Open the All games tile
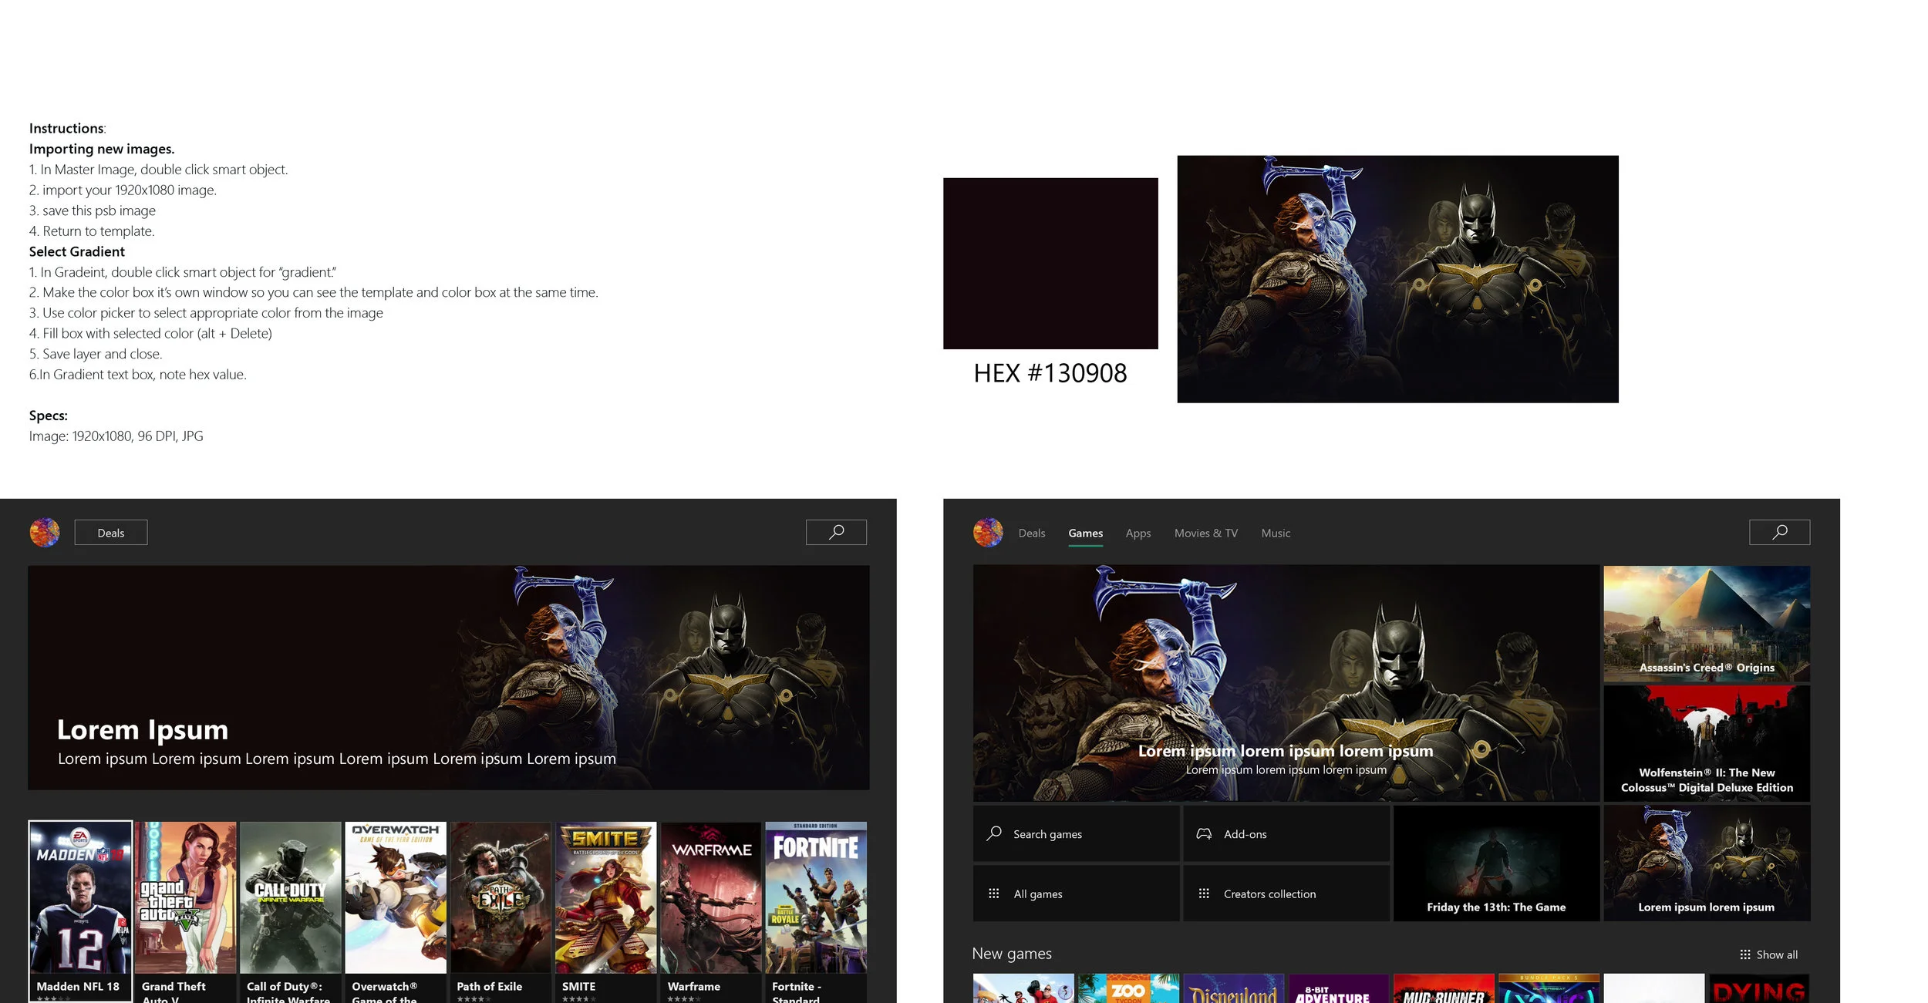The height and width of the screenshot is (1003, 1928). pos(1076,894)
